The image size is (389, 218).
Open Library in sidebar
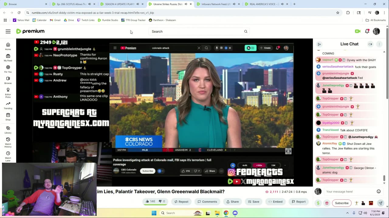[8, 130]
